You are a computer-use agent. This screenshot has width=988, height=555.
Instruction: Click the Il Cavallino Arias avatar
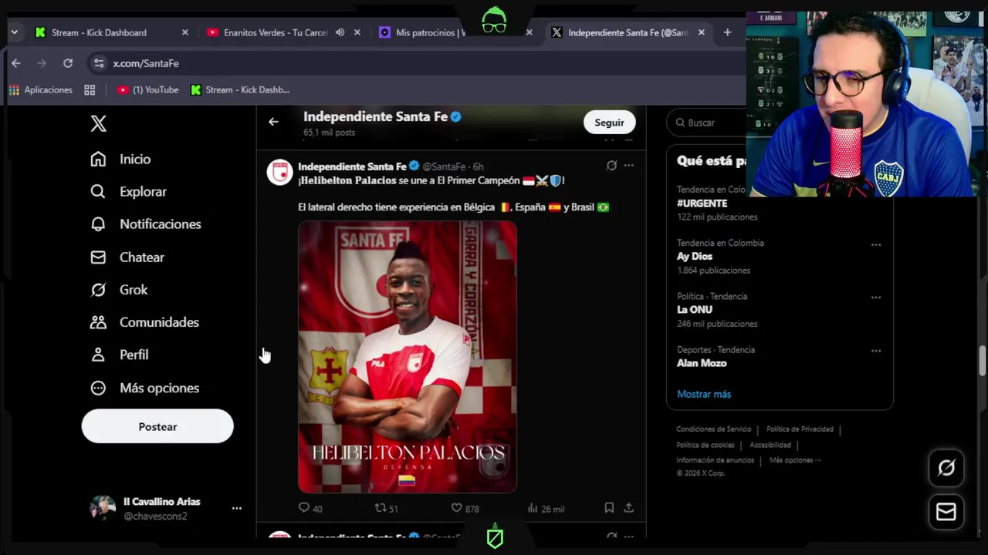pos(103,508)
